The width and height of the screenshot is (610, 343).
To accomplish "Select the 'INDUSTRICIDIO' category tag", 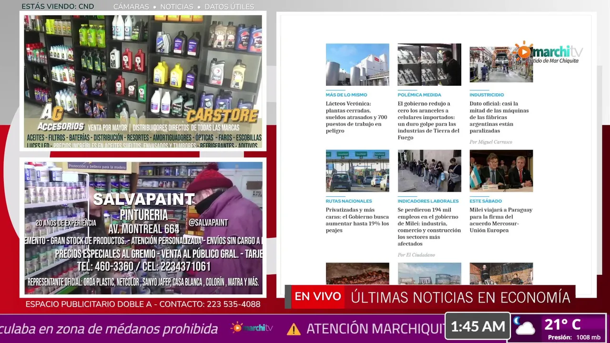I will point(487,95).
